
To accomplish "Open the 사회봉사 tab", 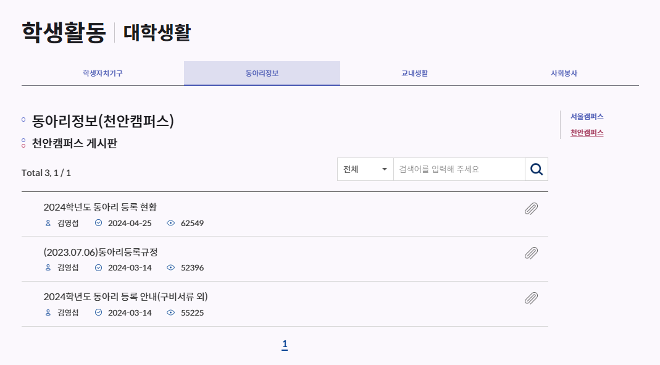I will pyautogui.click(x=564, y=73).
